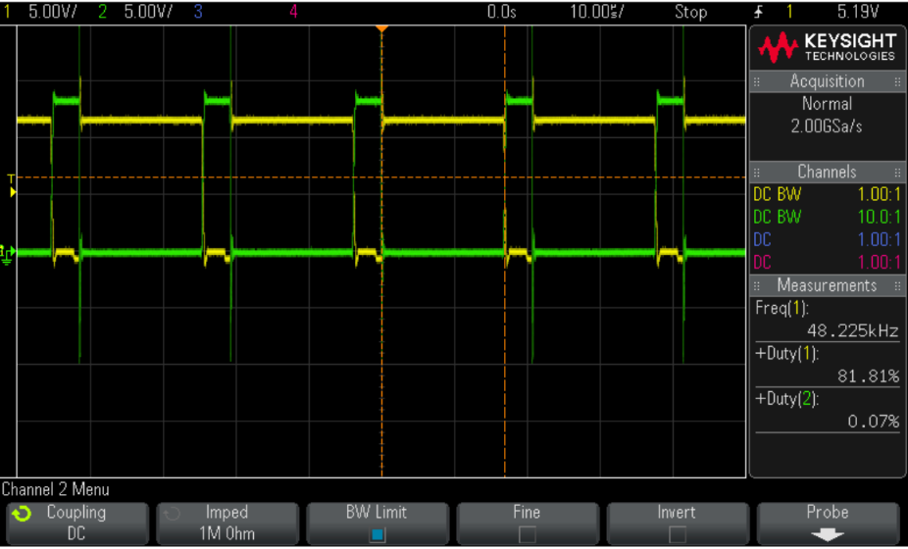Click the 10.00µs/ timebase setting
Screen dimensions: 908x549
[x=597, y=12]
